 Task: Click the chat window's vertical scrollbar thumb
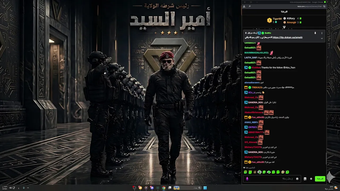(x=326, y=159)
